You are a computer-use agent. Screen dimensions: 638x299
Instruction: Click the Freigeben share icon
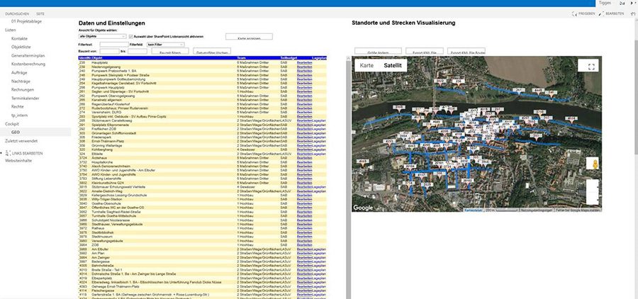tap(576, 13)
